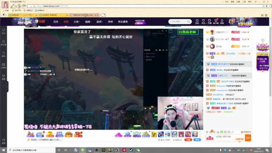Click the PK activity icon below video
Image resolution: width=272 pixels, height=153 pixels.
coord(59,134)
